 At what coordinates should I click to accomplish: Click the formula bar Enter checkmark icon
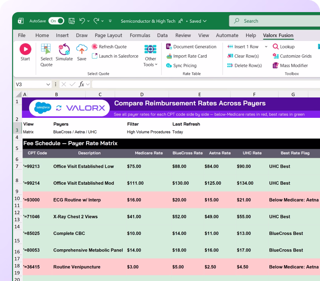click(x=72, y=84)
